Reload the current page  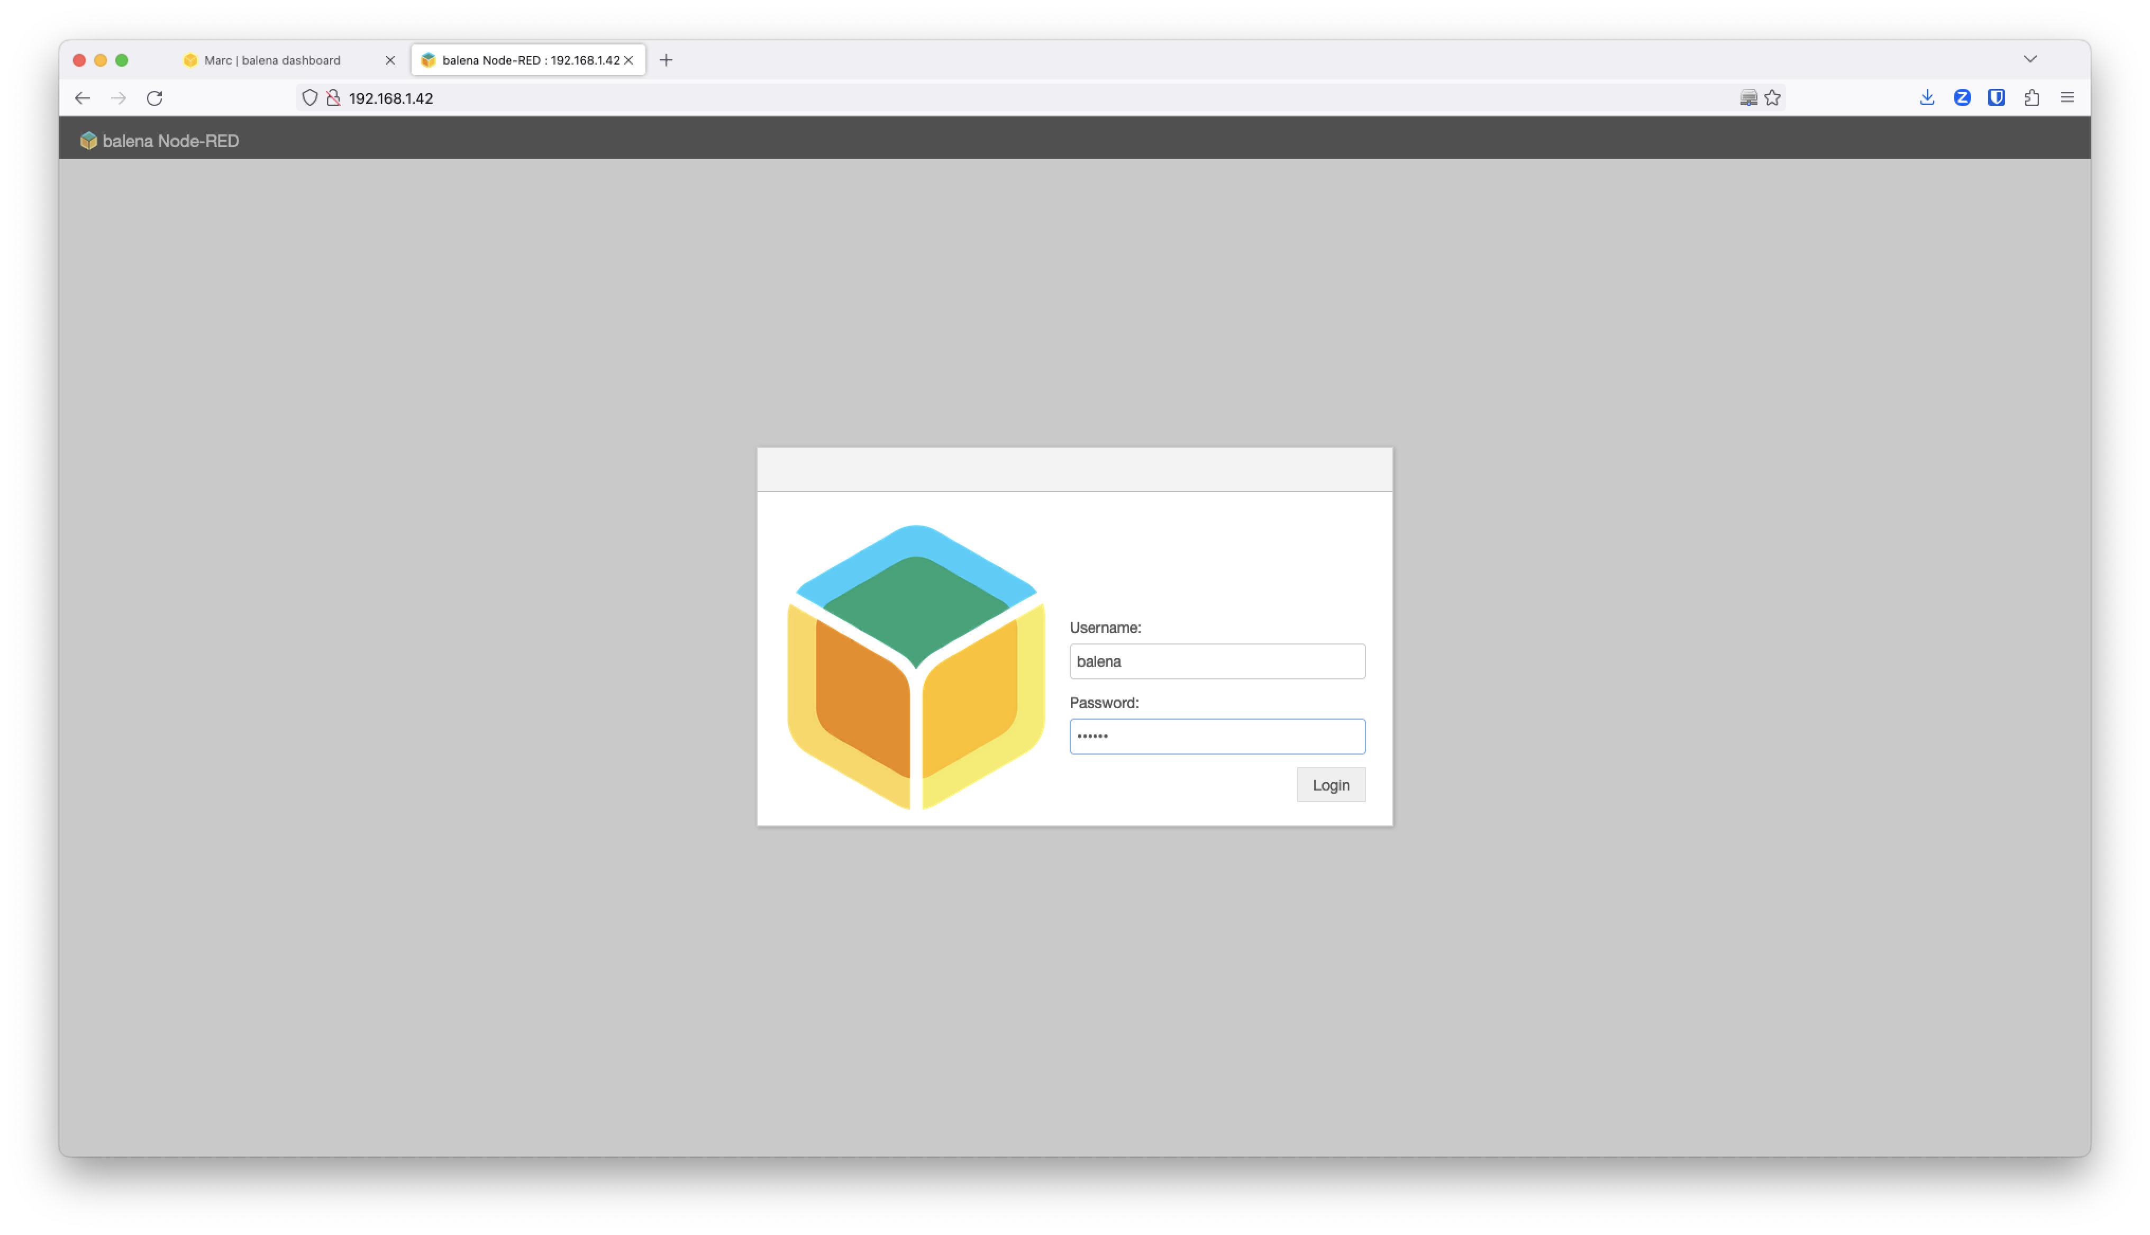(154, 97)
